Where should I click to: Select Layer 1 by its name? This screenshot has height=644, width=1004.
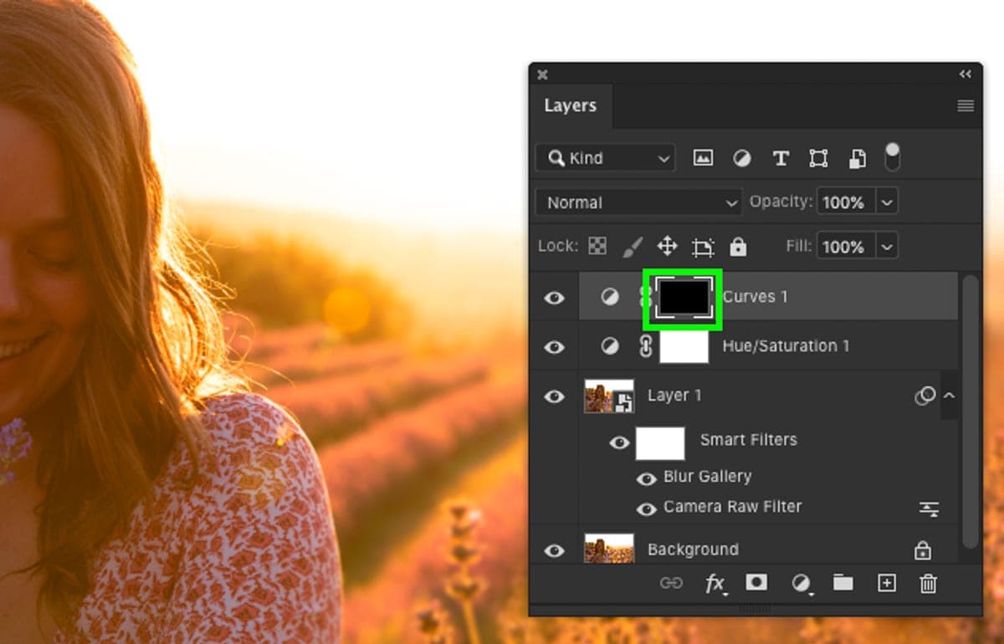pos(675,396)
